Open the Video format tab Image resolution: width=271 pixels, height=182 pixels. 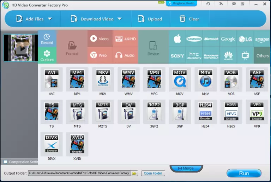[100, 39]
